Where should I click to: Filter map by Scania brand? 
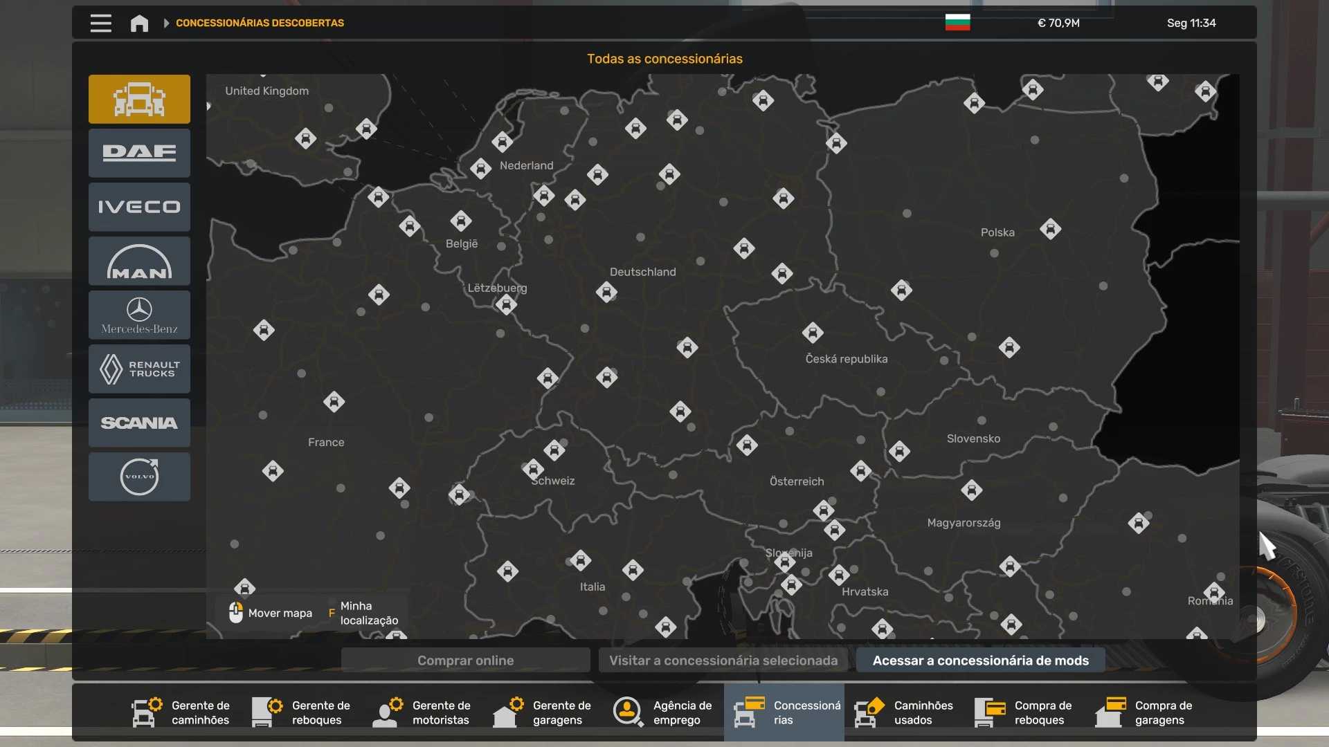139,423
